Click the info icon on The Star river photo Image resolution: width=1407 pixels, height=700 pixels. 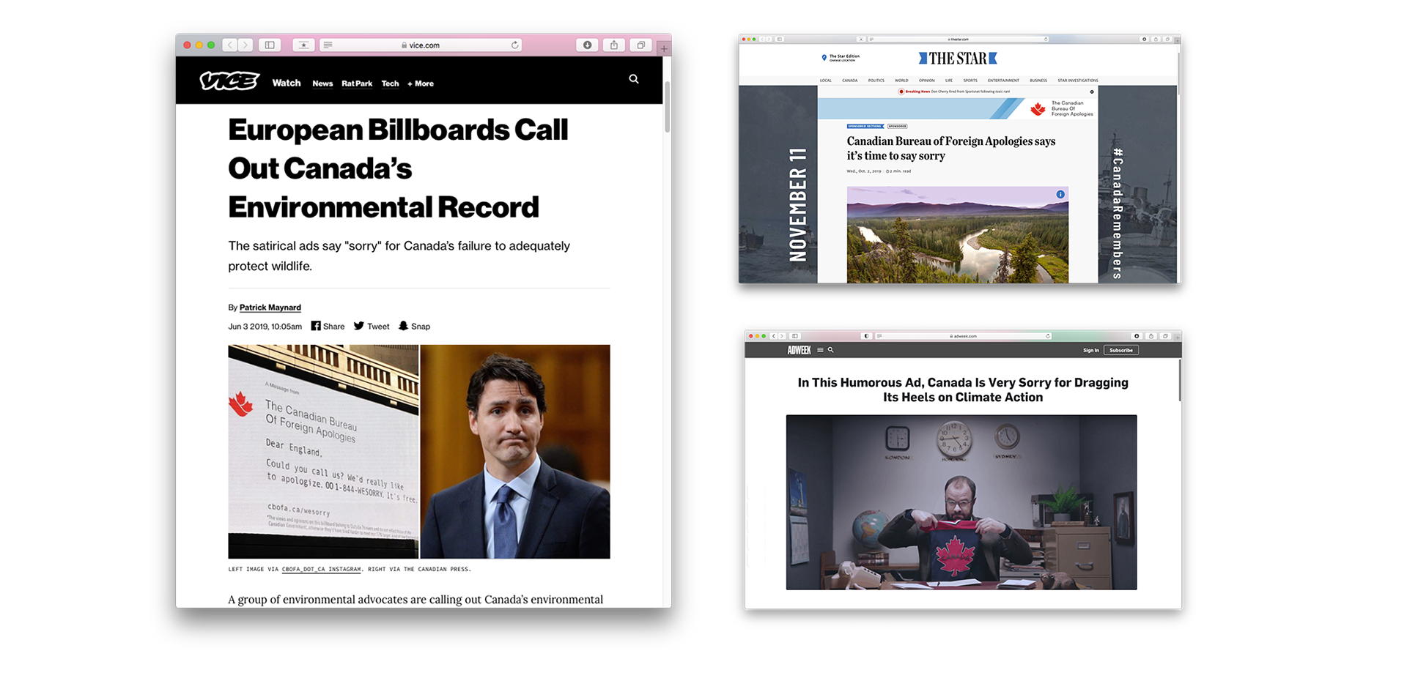coord(1060,194)
